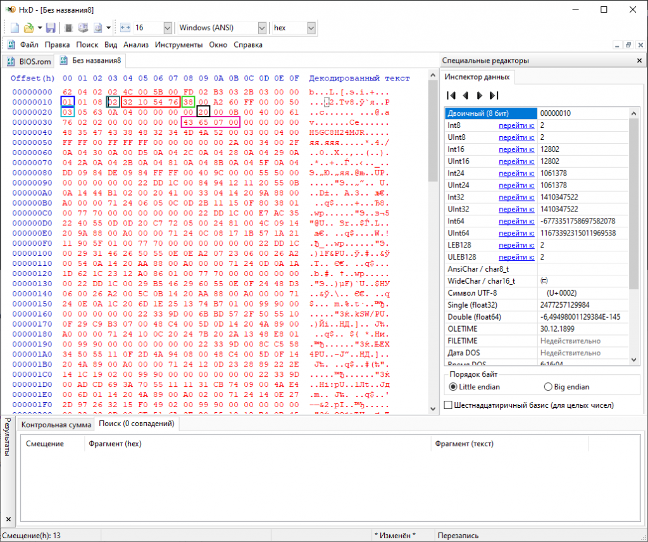This screenshot has height=542, width=648.
Task: Select Big endian byte order
Action: (548, 386)
